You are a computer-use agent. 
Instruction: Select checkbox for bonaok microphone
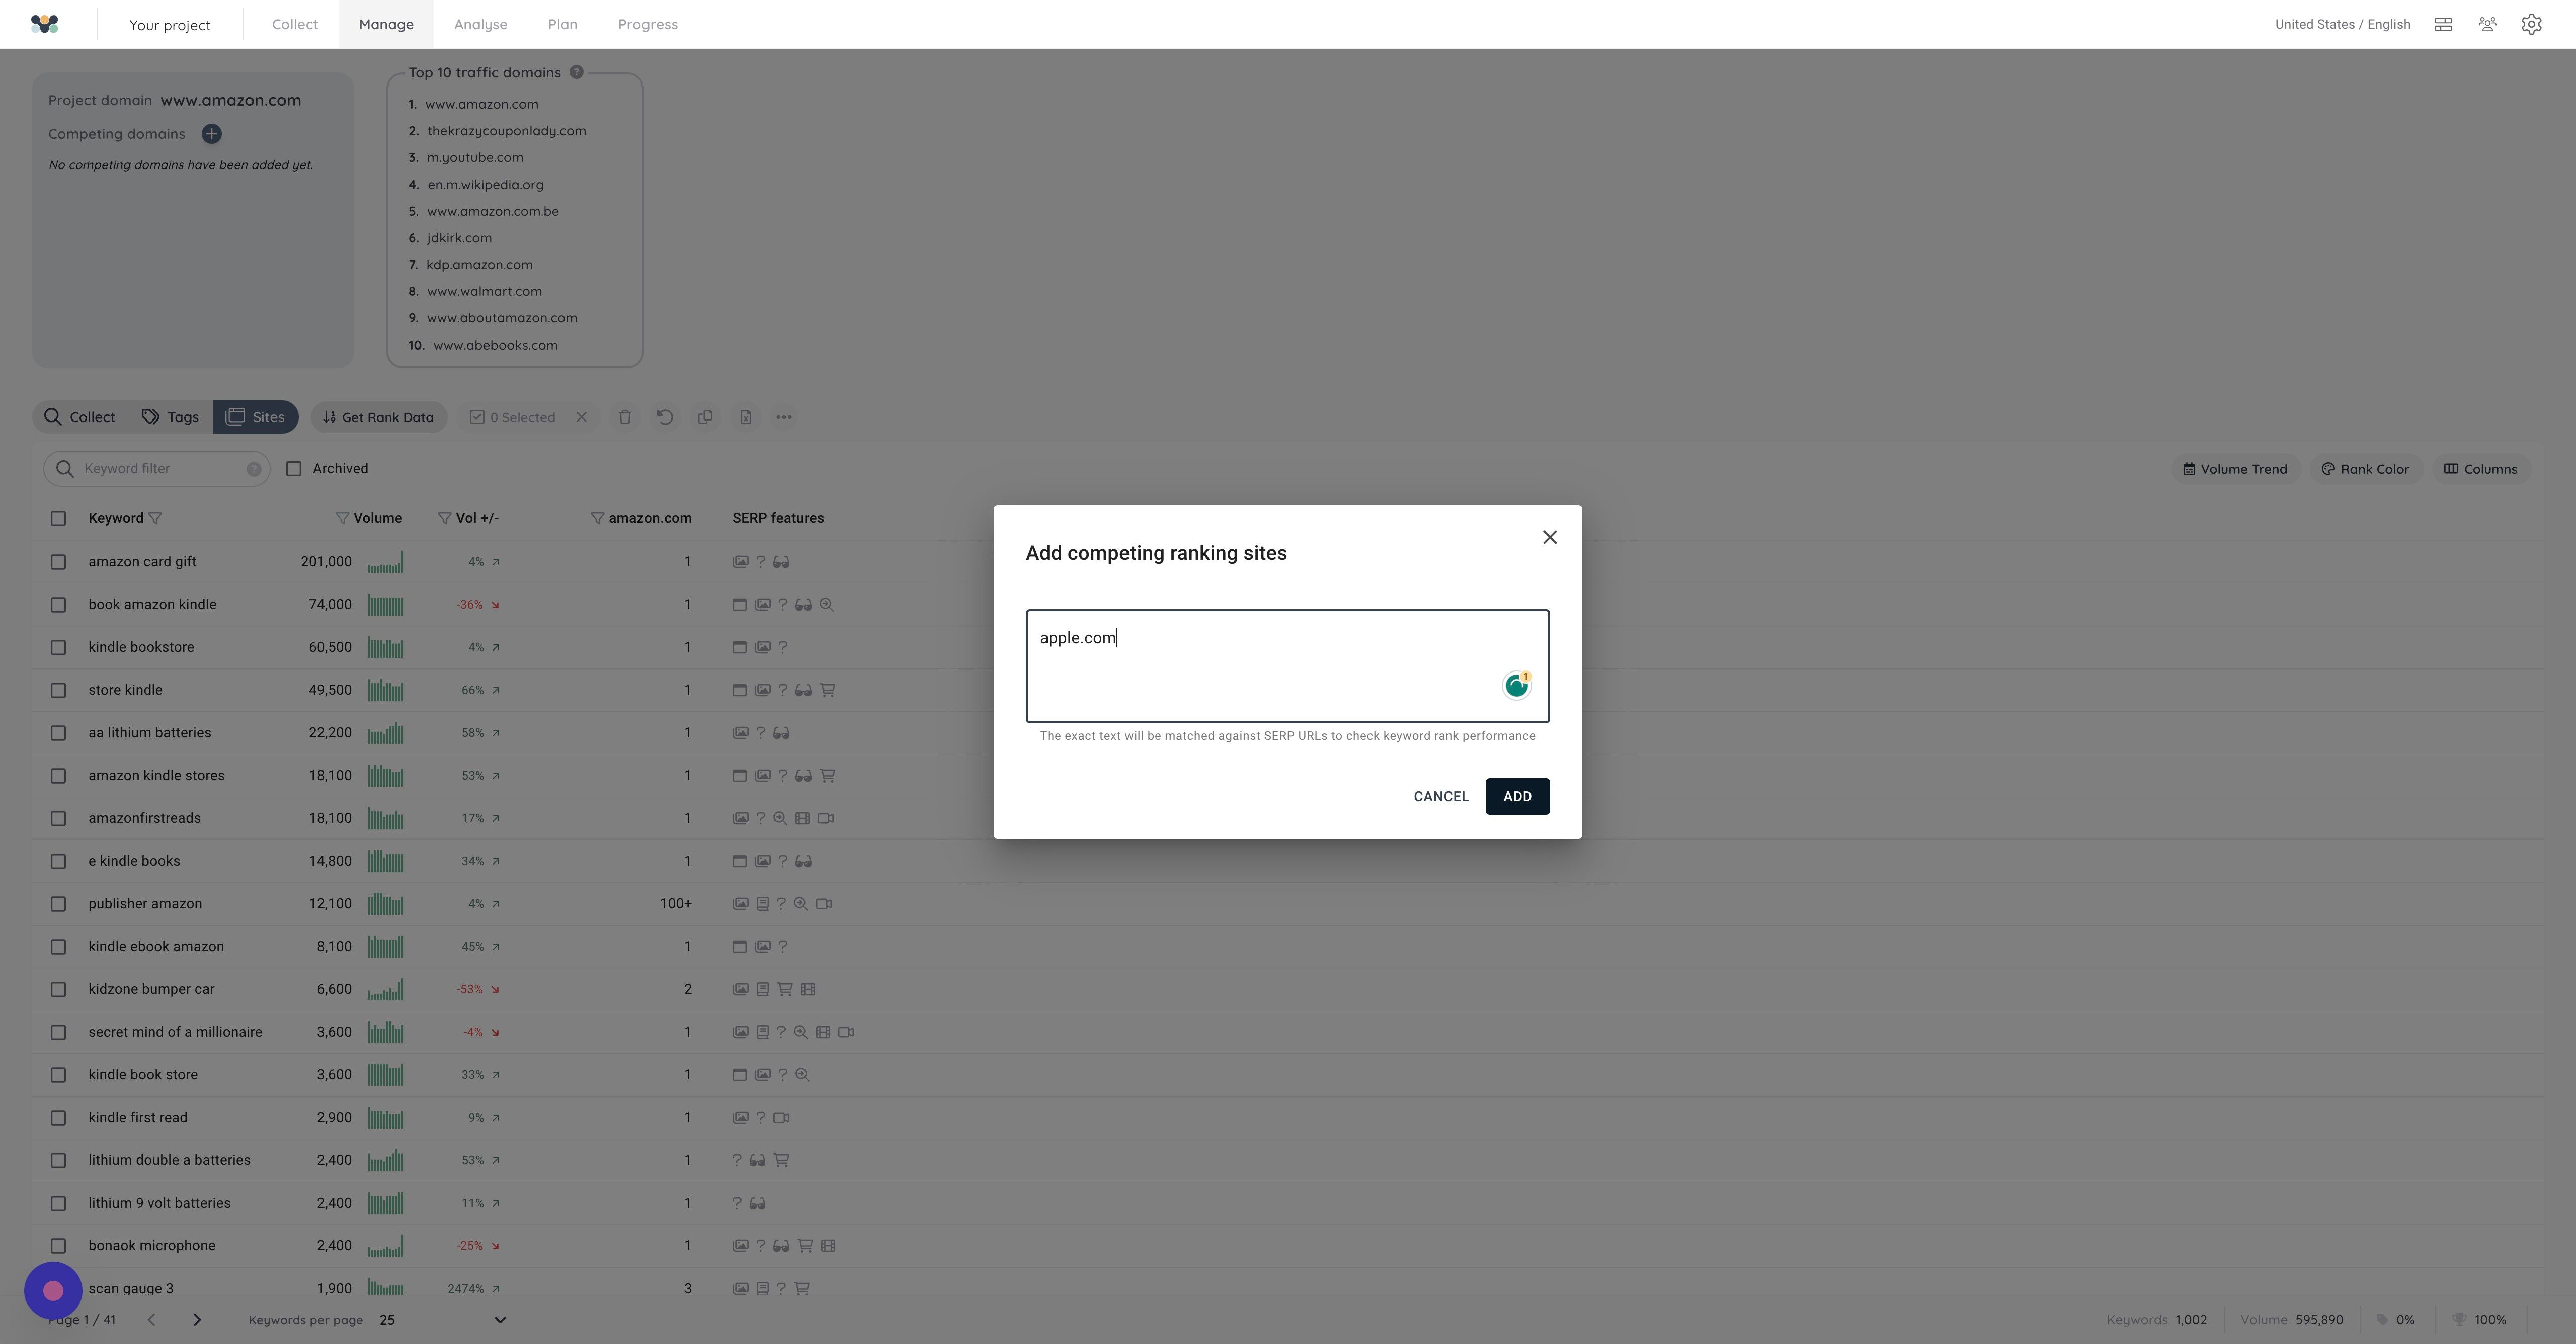(58, 1246)
